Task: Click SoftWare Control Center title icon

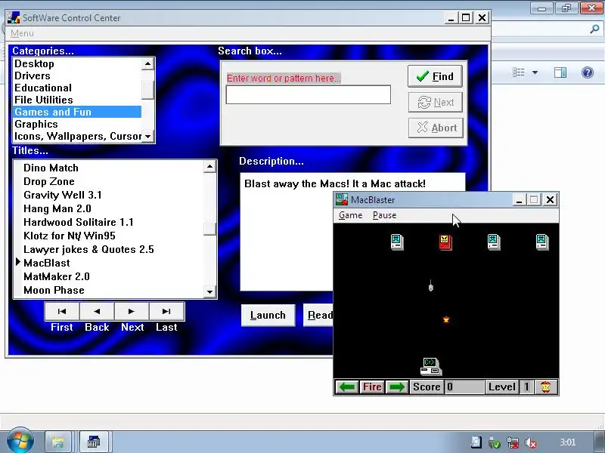Action: (x=14, y=17)
